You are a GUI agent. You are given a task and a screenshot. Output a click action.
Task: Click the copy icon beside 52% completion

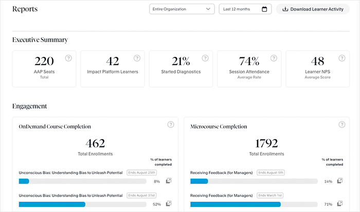[x=168, y=204]
